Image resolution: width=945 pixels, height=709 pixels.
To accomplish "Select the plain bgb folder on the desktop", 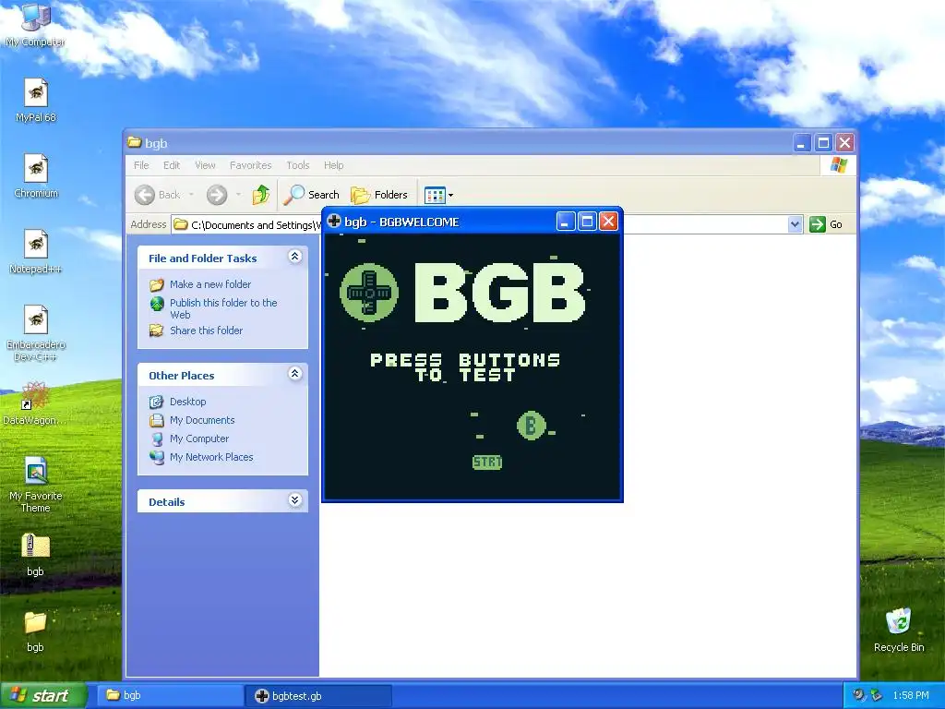I will coord(36,631).
